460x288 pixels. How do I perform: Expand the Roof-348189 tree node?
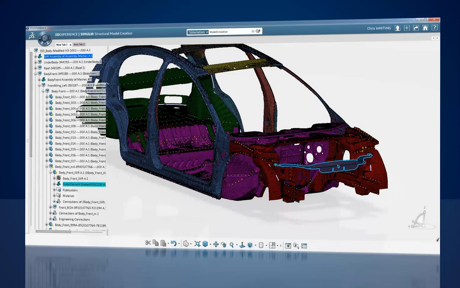pyautogui.click(x=35, y=68)
